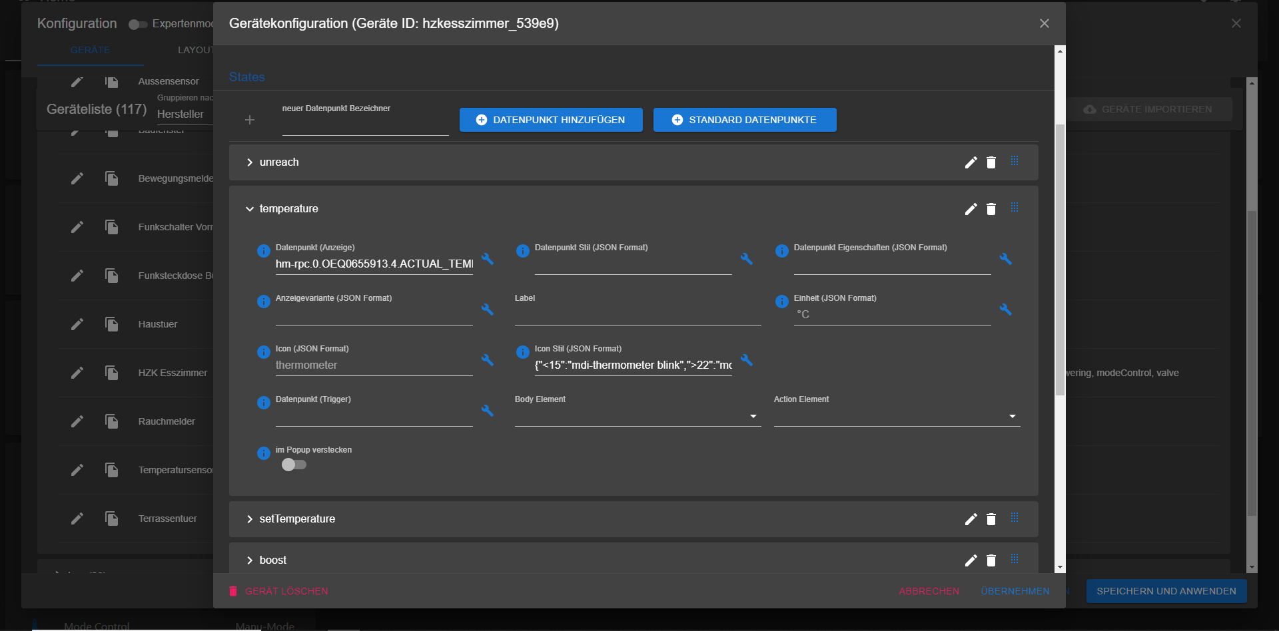Image resolution: width=1279 pixels, height=631 pixels.
Task: Click the setTemperature drag handle
Action: (1015, 517)
